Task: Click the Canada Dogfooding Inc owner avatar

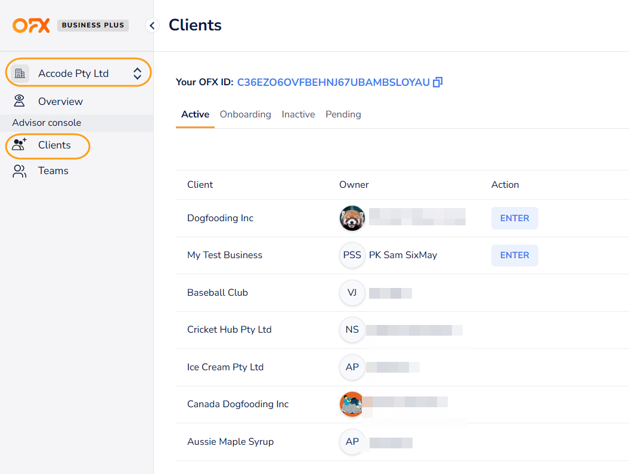Action: pyautogui.click(x=352, y=404)
